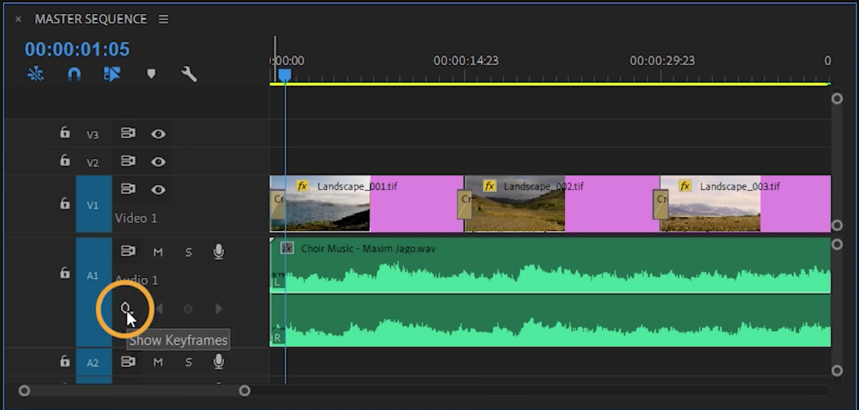Screen dimensions: 859x410
Task: Click fx badge on Landscape_002.tif
Action: click(490, 186)
